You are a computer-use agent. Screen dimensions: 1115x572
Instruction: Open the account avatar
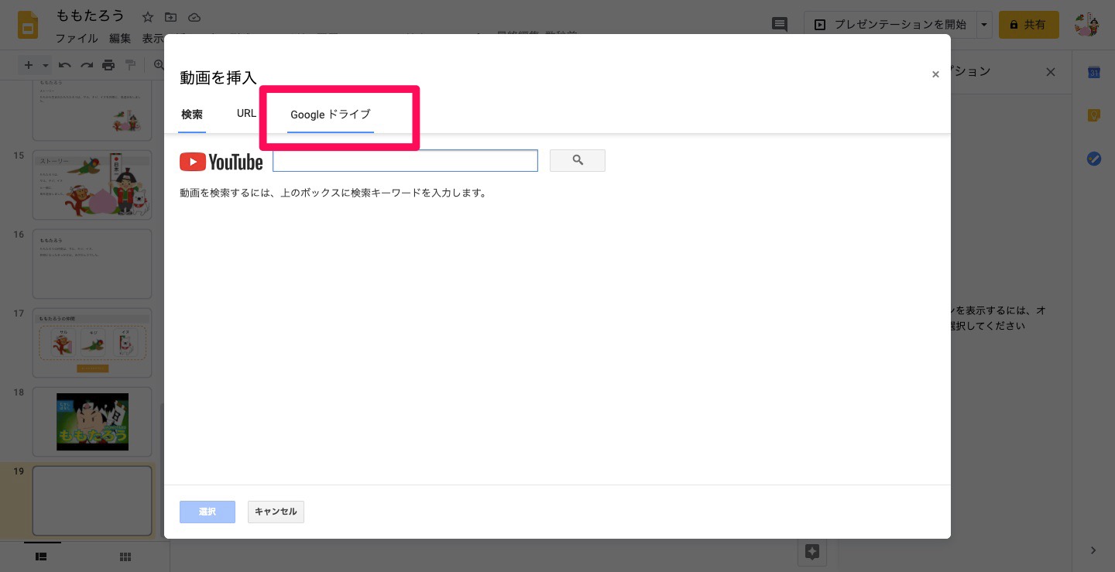[1087, 25]
